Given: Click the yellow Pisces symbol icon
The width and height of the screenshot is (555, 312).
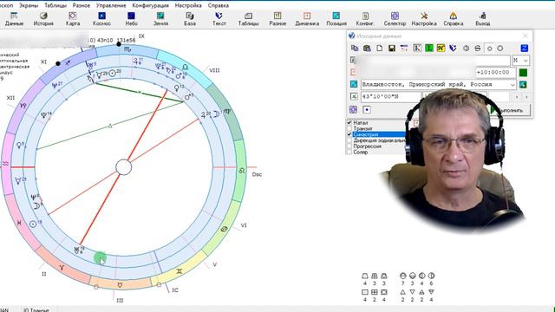Looking at the screenshot, I should point(441,49).
